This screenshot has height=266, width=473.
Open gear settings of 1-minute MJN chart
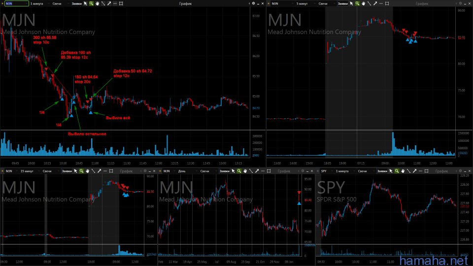253,3
